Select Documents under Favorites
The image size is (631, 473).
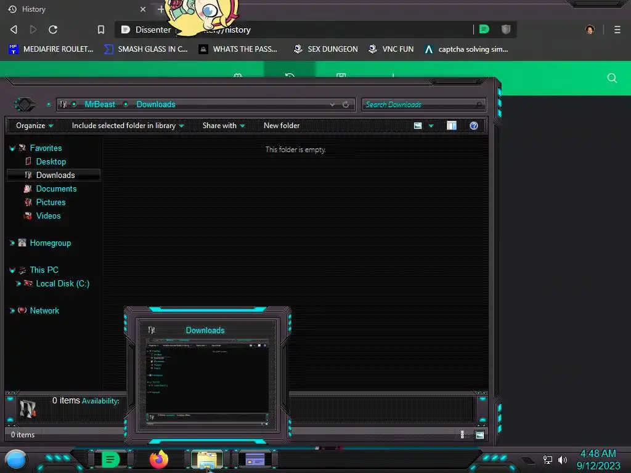pyautogui.click(x=56, y=188)
